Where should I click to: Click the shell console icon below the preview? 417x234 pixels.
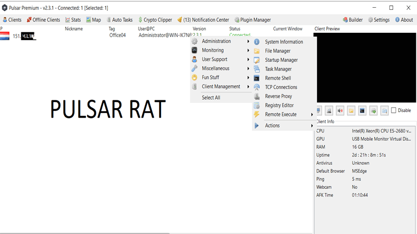(362, 110)
